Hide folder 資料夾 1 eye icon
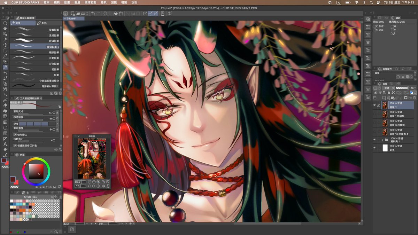This screenshot has width=418, height=235. tap(375, 140)
